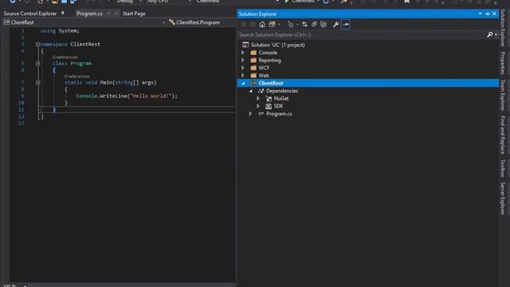
Task: Expand the SDK node arrow
Action: pyautogui.click(x=258, y=106)
